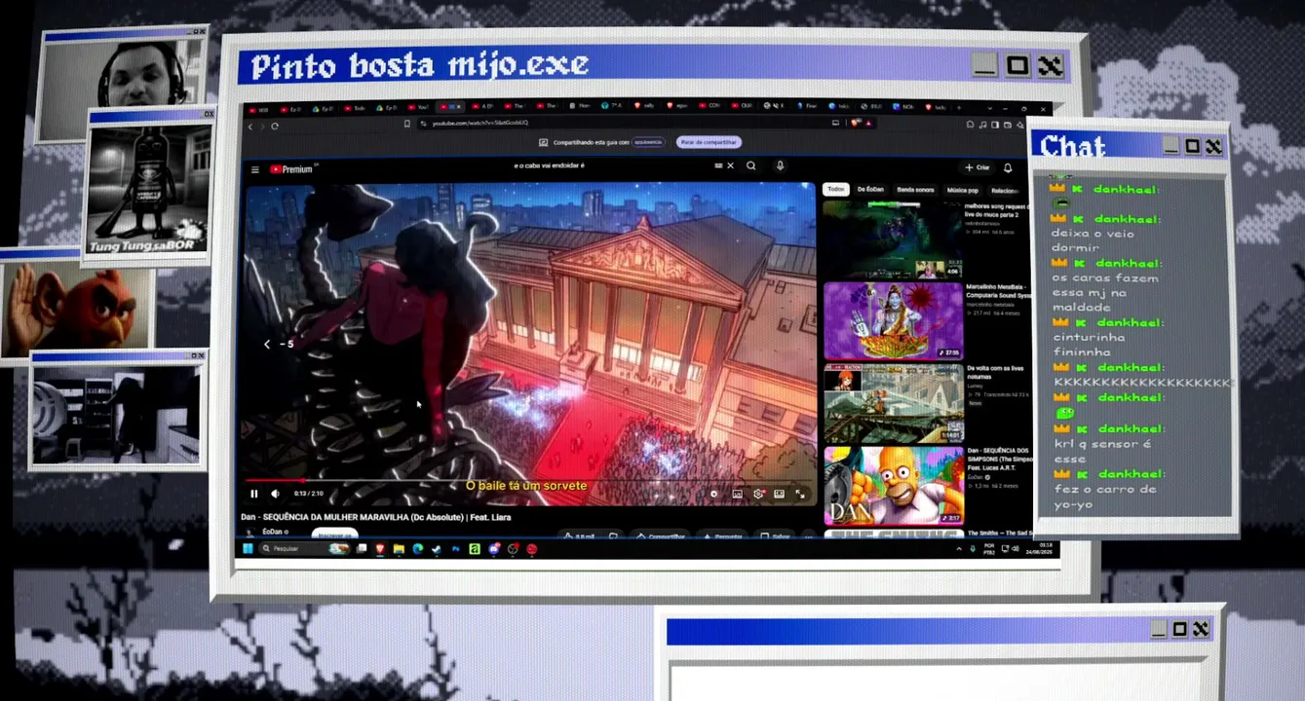Open the Windows Start menu

pos(248,549)
